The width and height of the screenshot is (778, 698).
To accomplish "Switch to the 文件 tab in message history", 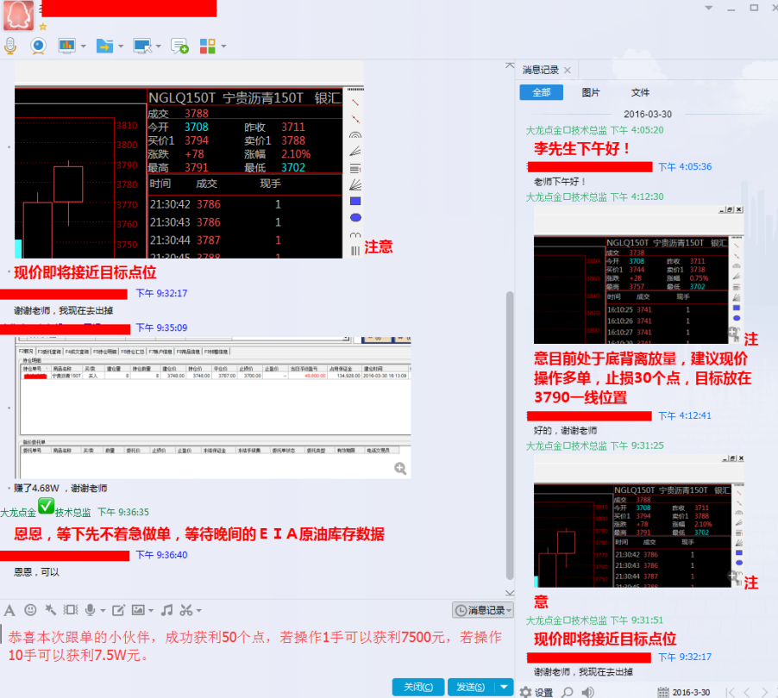I will point(640,92).
